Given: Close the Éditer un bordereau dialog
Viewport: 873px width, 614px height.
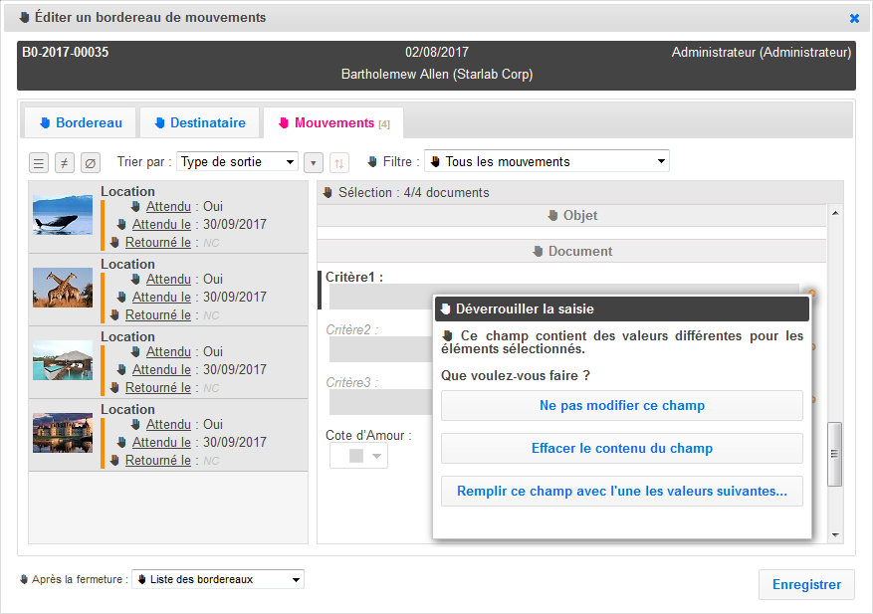Looking at the screenshot, I should pos(854,18).
